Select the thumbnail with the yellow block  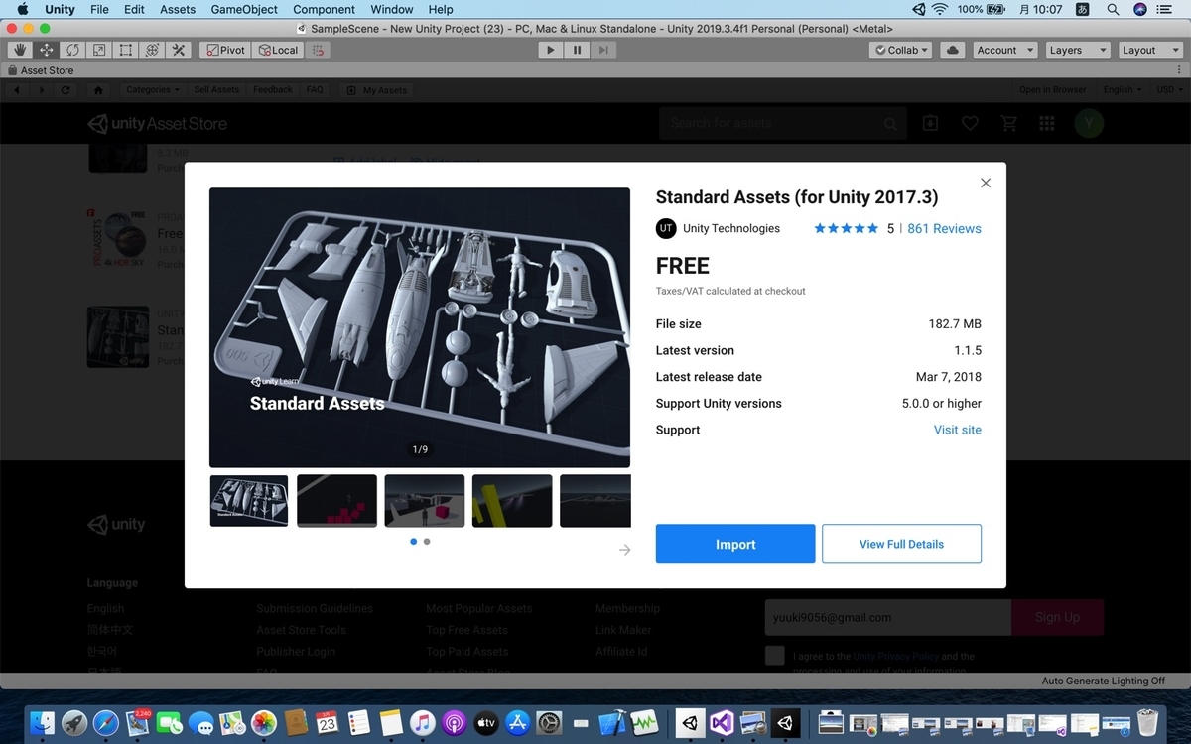[512, 501]
